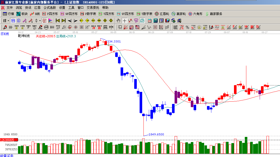Screen dimensions: 280x157
Task: Open the 公式选股 menu
Action: pyautogui.click(x=50, y=8)
